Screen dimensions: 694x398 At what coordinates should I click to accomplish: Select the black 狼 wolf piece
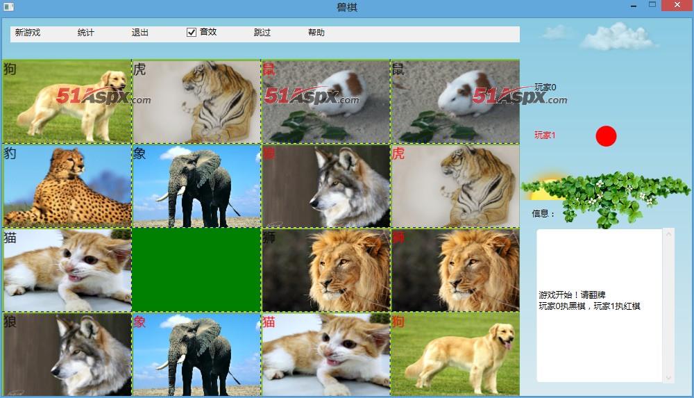coord(67,354)
